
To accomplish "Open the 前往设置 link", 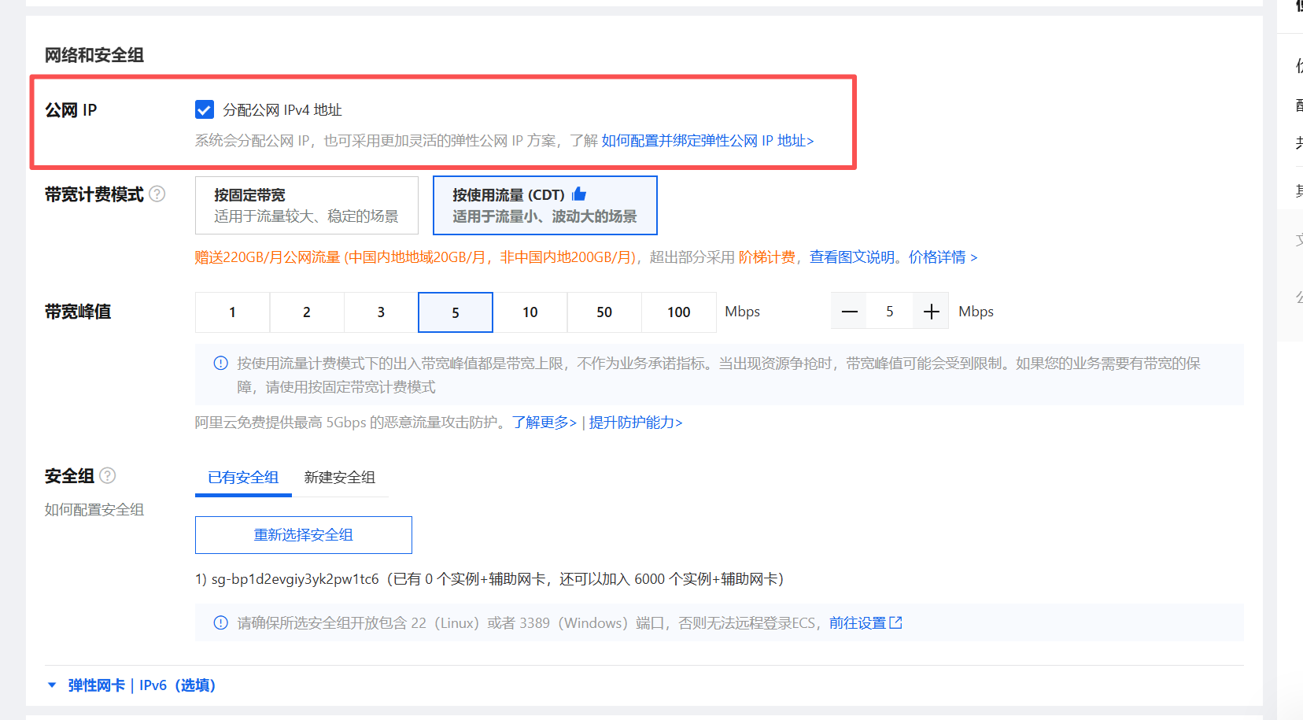I will tap(858, 623).
